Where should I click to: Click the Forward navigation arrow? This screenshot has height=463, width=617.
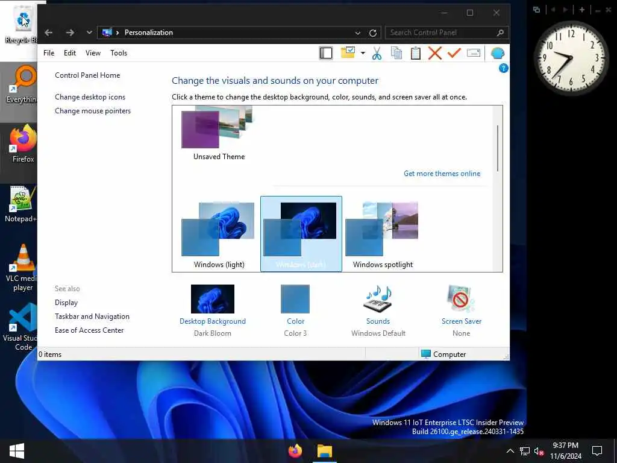click(70, 33)
